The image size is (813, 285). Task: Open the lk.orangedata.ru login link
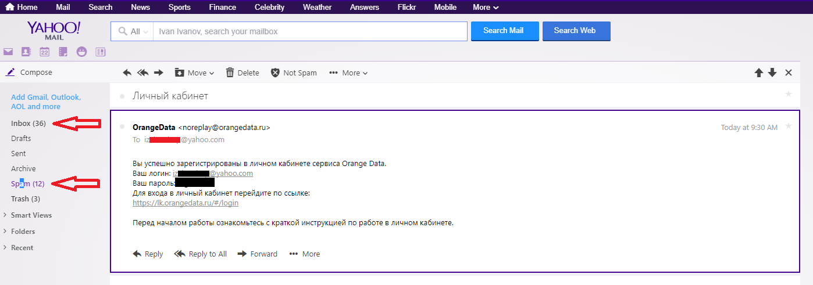pyautogui.click(x=186, y=203)
